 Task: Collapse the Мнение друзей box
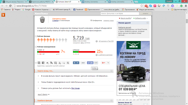[148, 23]
